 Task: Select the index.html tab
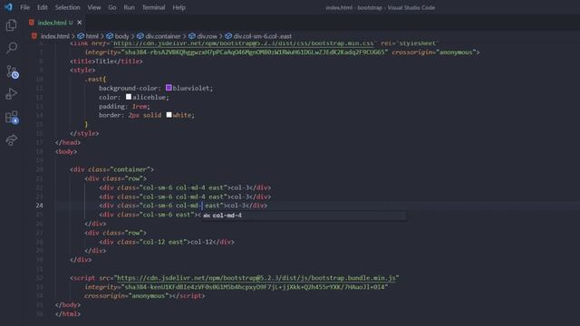click(55, 23)
